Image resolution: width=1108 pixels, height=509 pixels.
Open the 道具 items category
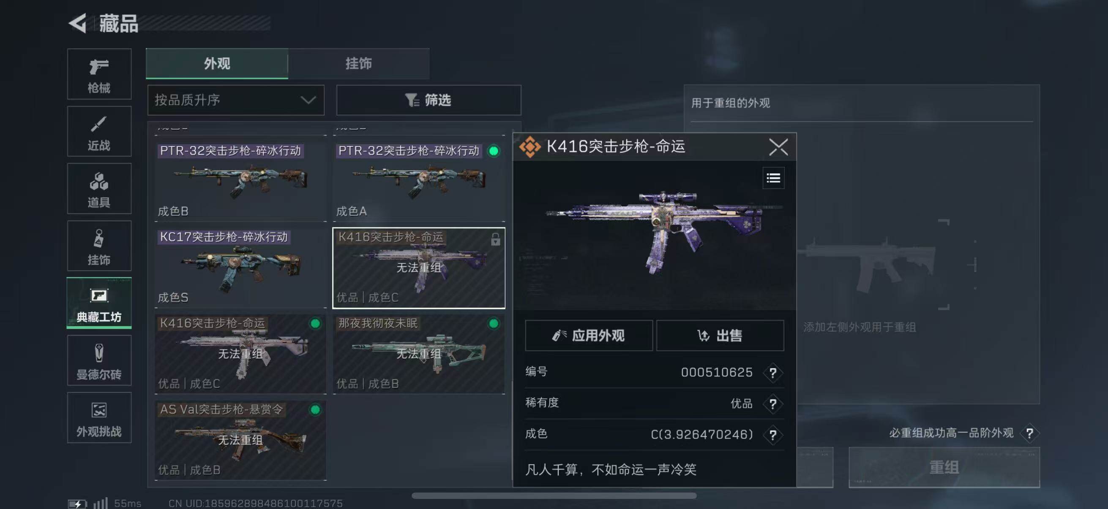pyautogui.click(x=99, y=189)
